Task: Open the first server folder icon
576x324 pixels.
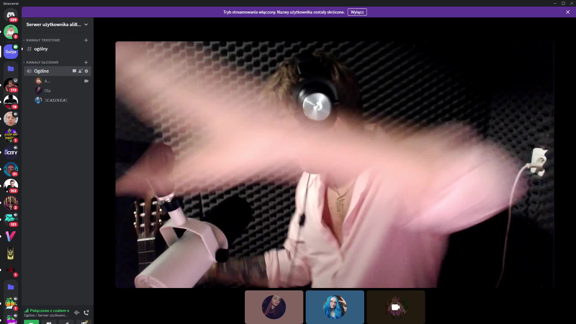Action: coord(11,69)
